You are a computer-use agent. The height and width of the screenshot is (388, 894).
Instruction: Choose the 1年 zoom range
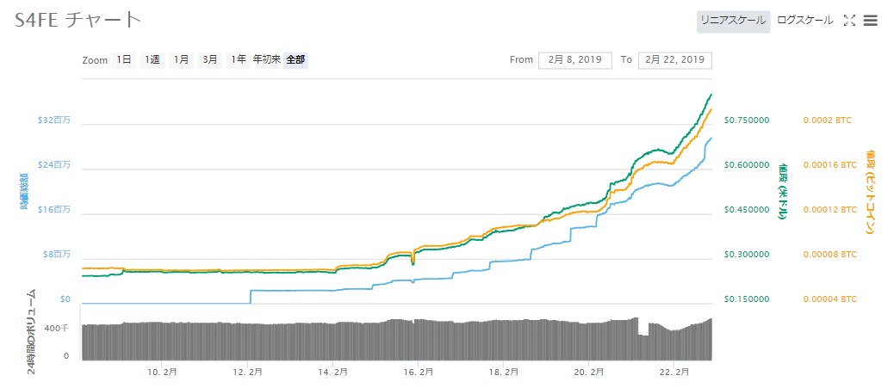coord(238,60)
